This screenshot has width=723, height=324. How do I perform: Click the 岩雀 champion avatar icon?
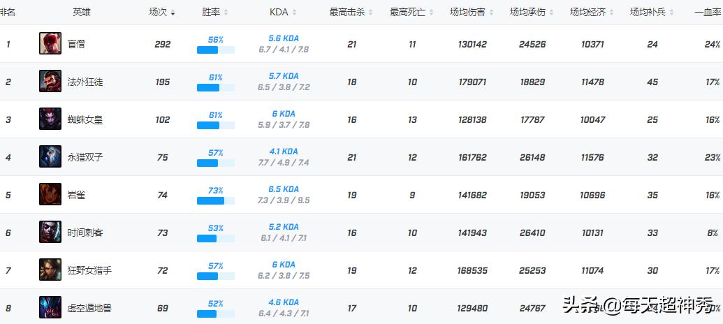(x=50, y=195)
